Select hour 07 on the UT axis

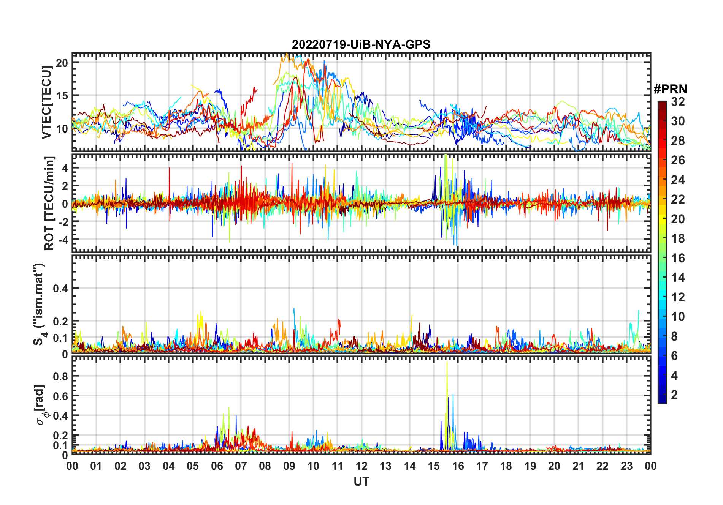click(241, 466)
